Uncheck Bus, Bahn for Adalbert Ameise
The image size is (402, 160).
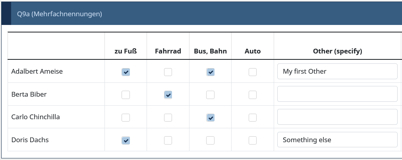210,72
